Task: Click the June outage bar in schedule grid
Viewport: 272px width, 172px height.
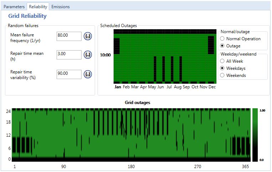Action: tap(163, 68)
